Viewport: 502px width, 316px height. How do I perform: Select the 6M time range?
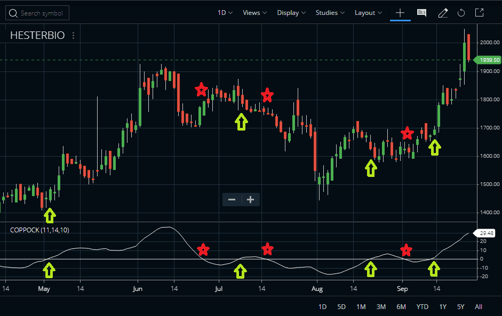[x=401, y=307]
